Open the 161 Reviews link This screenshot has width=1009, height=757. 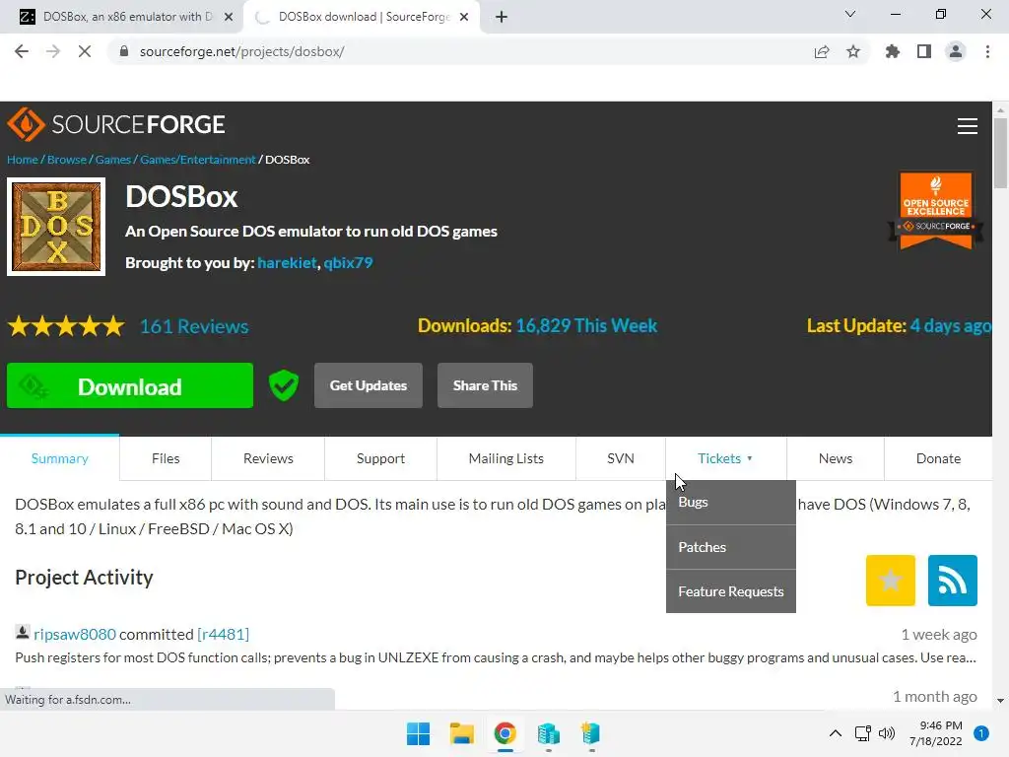click(194, 326)
